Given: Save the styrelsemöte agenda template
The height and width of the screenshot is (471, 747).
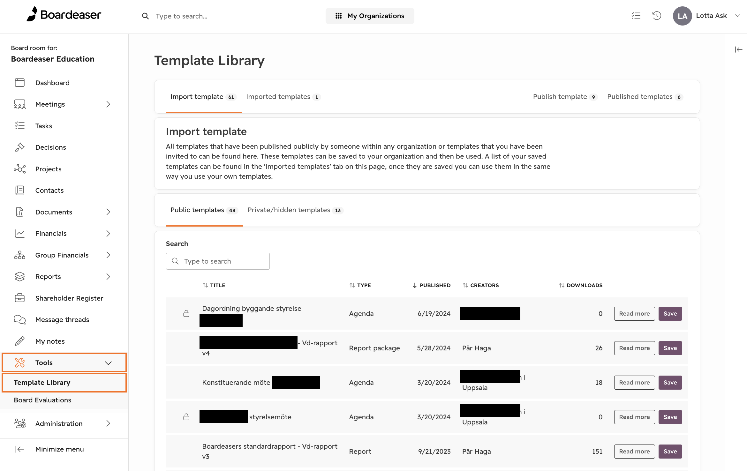Looking at the screenshot, I should (670, 417).
